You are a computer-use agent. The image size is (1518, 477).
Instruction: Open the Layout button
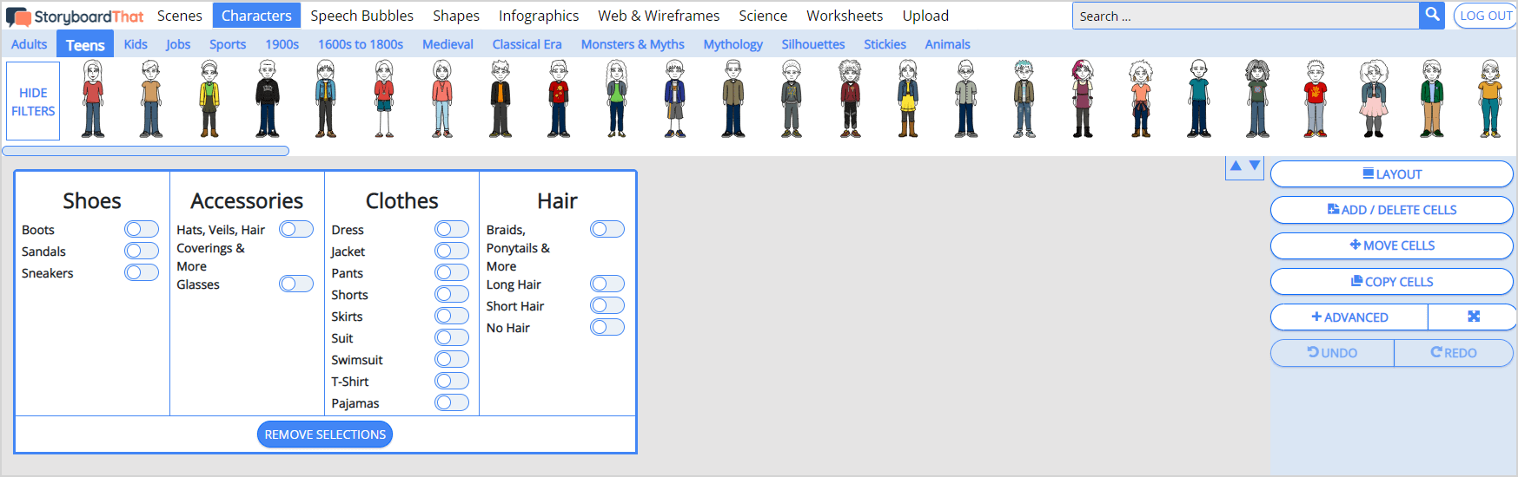tap(1392, 174)
